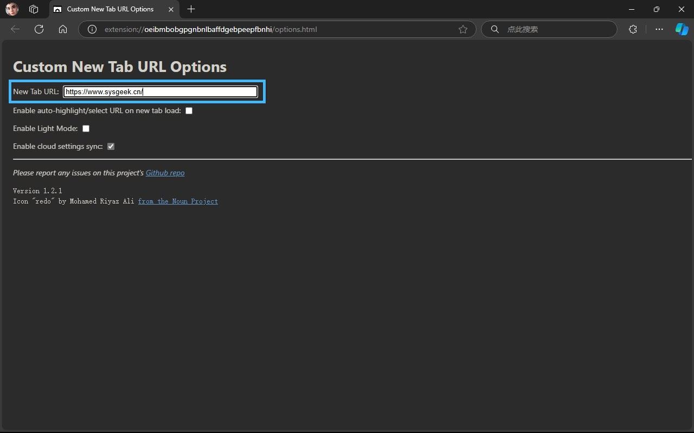Screen dimensions: 694x433
Task: Click the search magnifier icon
Action: [494, 29]
